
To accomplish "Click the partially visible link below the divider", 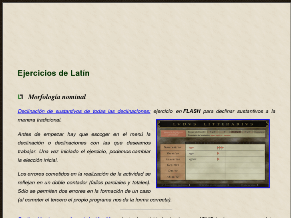I will [64, 217].
